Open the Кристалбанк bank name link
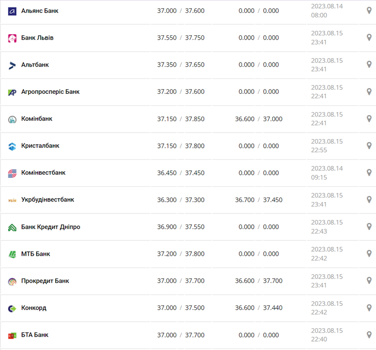 [40, 145]
